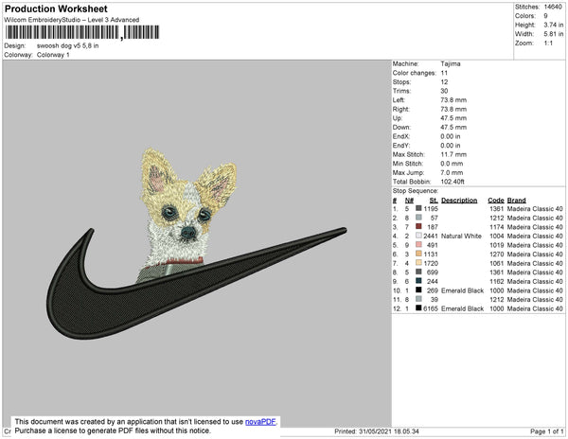Click thread code '1019' in stop 5
This screenshot has width=568, height=439.
pyautogui.click(x=497, y=245)
